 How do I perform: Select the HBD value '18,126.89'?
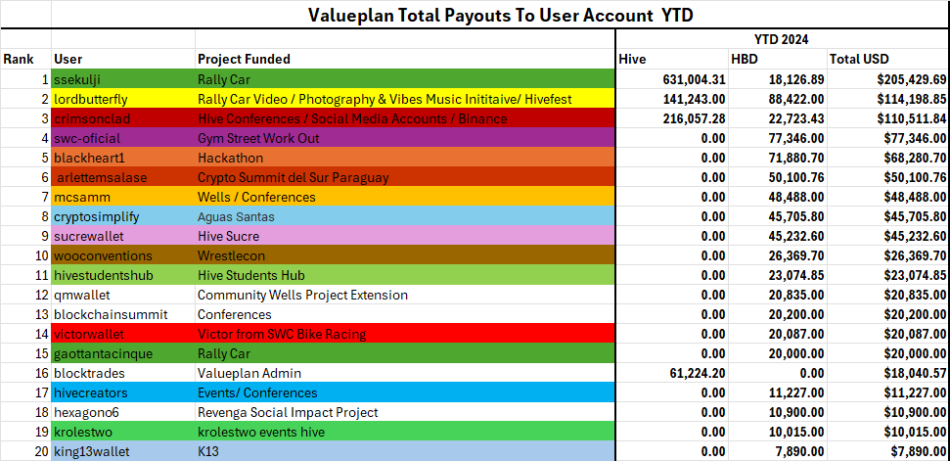coord(779,79)
